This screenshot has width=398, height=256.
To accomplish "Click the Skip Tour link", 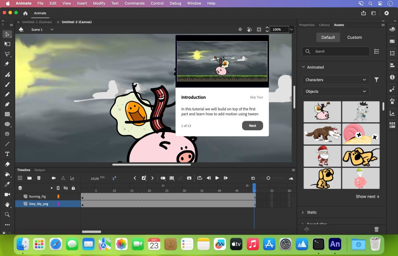I will click(x=256, y=97).
